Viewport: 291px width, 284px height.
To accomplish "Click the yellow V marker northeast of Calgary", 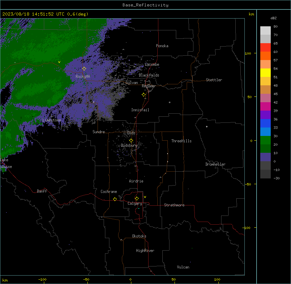I will coord(145,197).
